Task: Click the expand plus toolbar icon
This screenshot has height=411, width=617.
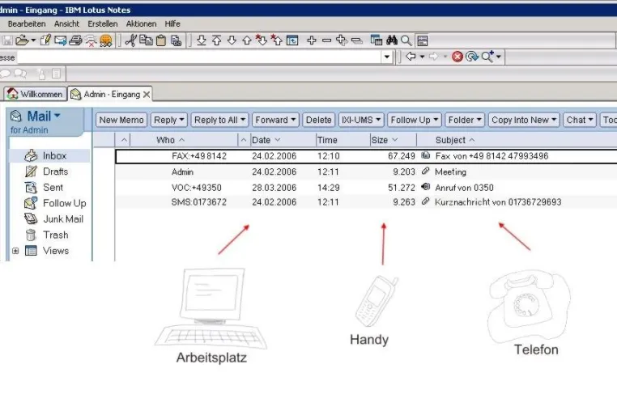Action: (x=312, y=40)
